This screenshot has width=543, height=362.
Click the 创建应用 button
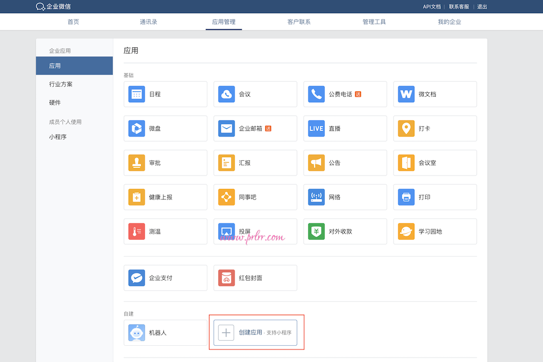point(255,332)
